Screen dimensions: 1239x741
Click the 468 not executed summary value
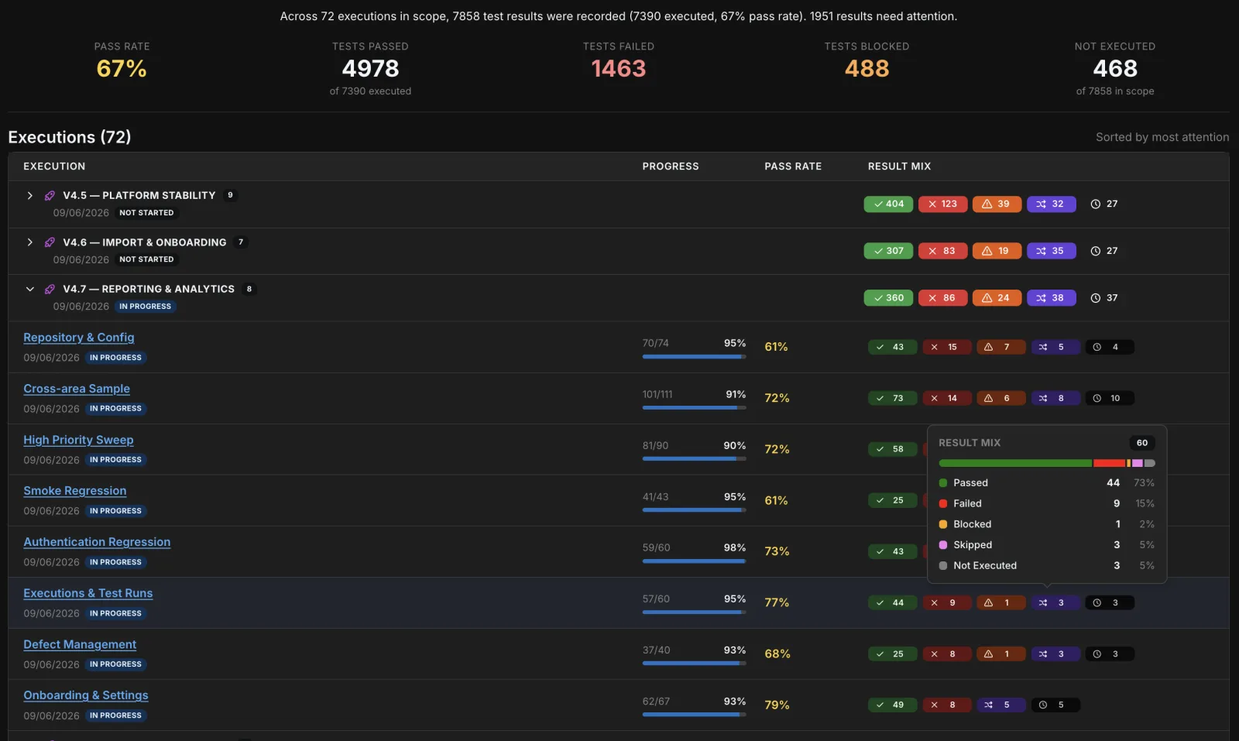pyautogui.click(x=1115, y=69)
